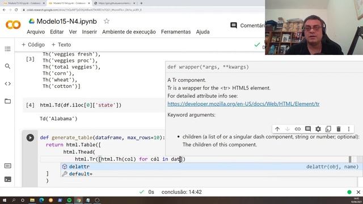The height and width of the screenshot is (204, 363).
Task: Move cell up using the arrow icon
Action: click(x=277, y=129)
